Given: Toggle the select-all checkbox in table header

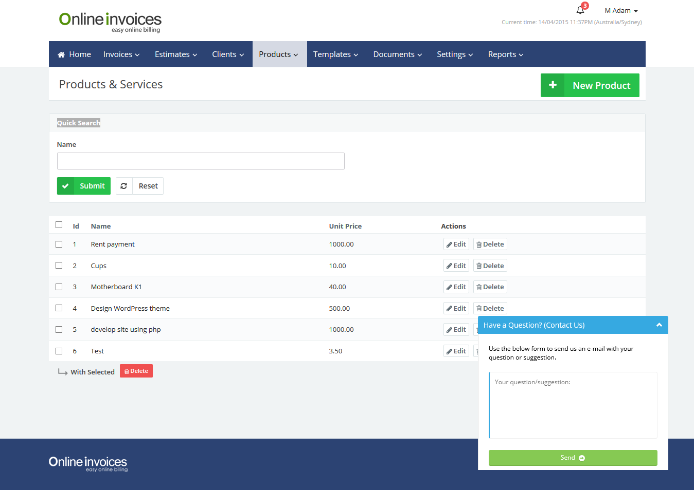Looking at the screenshot, I should tap(59, 225).
